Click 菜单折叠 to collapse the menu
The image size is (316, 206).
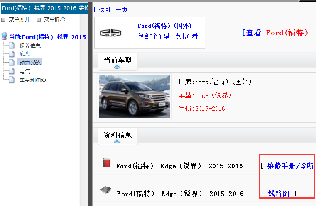pyautogui.click(x=54, y=20)
